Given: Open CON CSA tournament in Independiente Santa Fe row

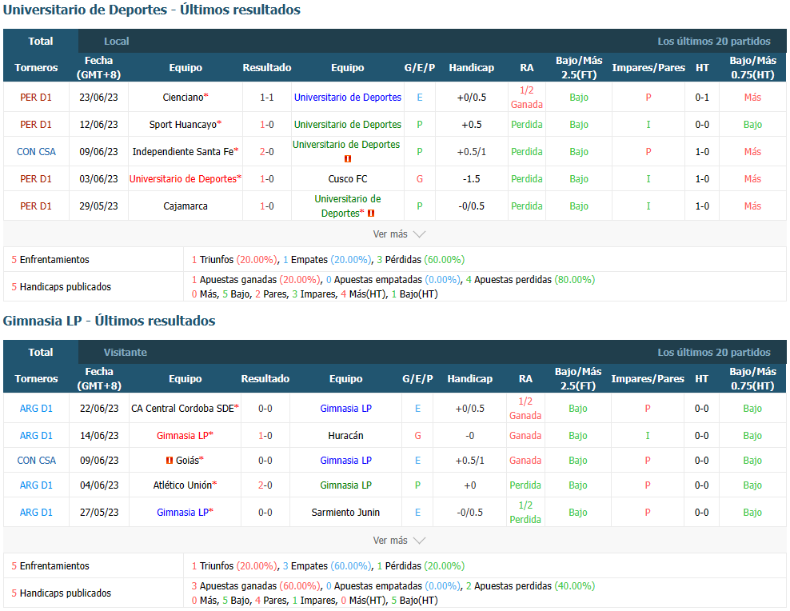Looking at the screenshot, I should (x=36, y=152).
